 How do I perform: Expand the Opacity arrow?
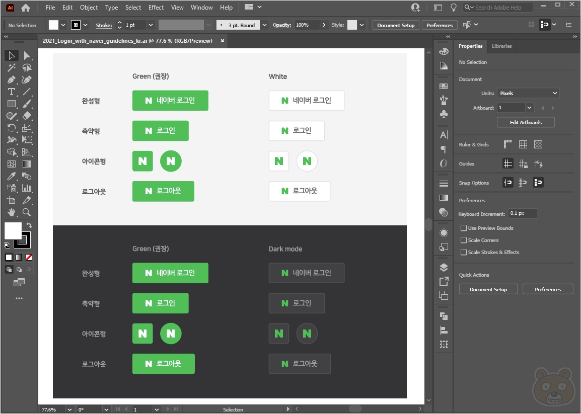324,25
